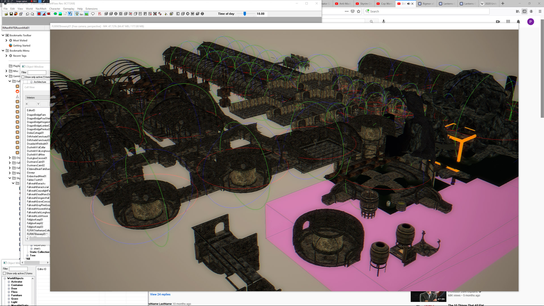
Task: Open the Gameplay menu
Action: (69, 9)
